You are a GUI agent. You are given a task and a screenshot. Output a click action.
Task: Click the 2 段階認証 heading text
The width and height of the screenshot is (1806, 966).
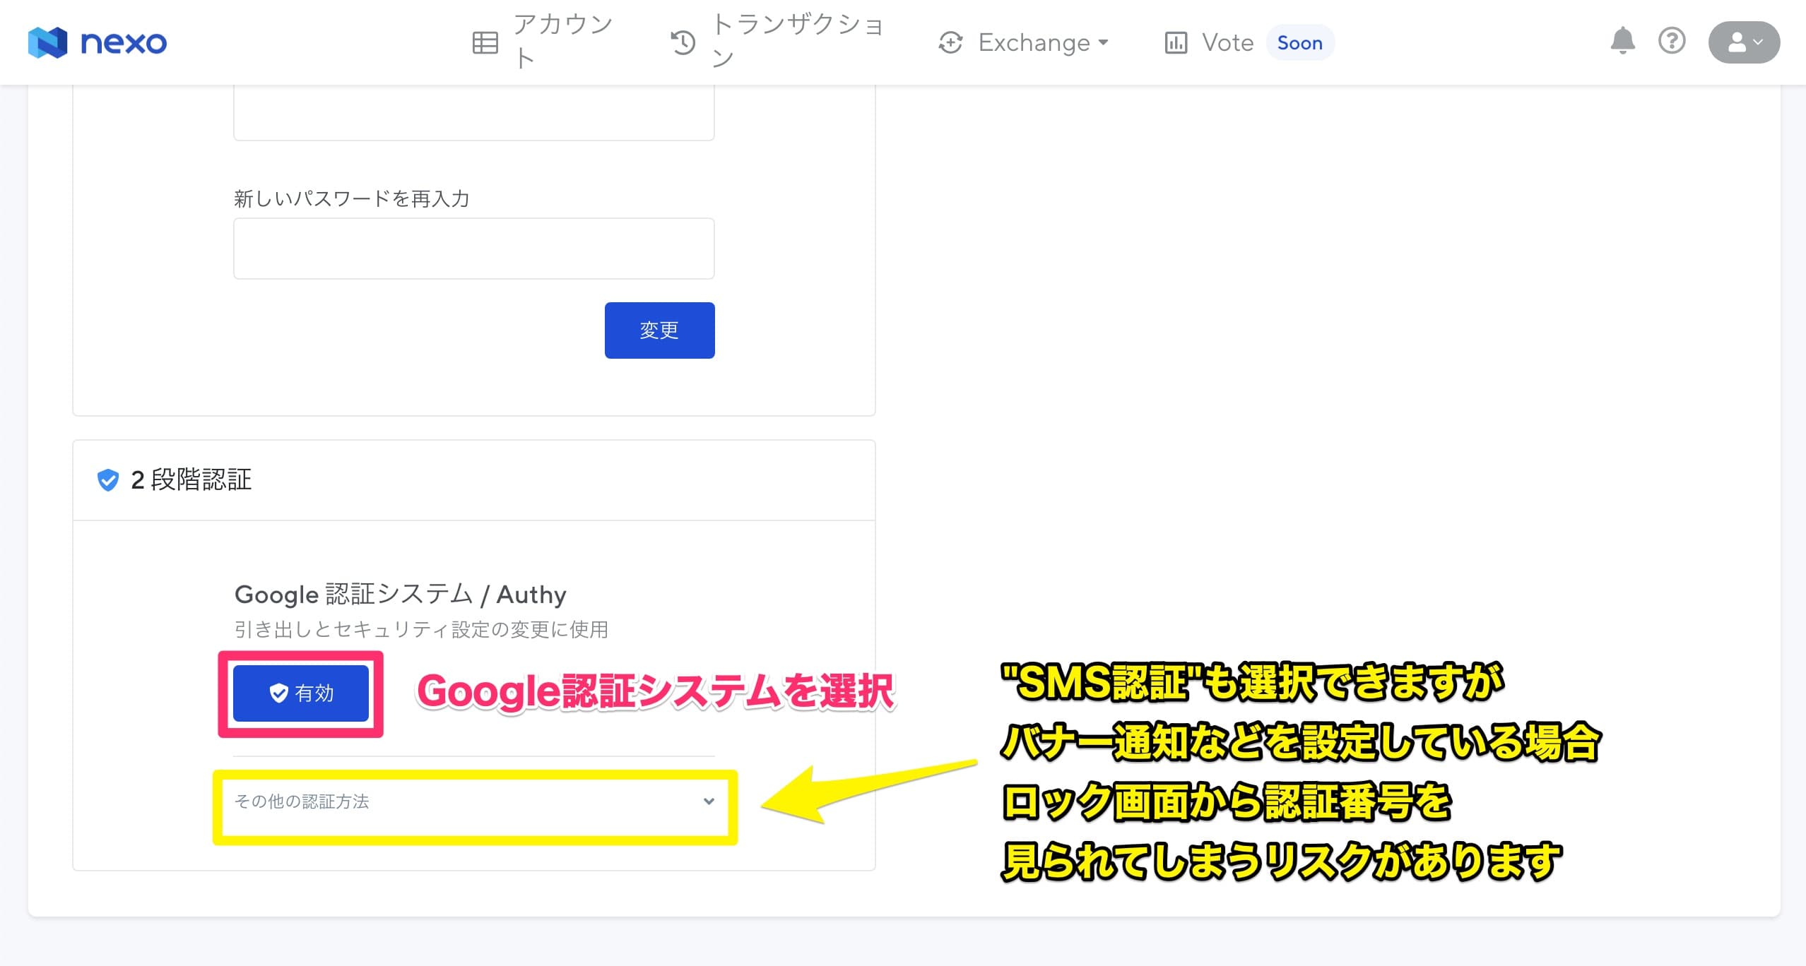click(191, 480)
